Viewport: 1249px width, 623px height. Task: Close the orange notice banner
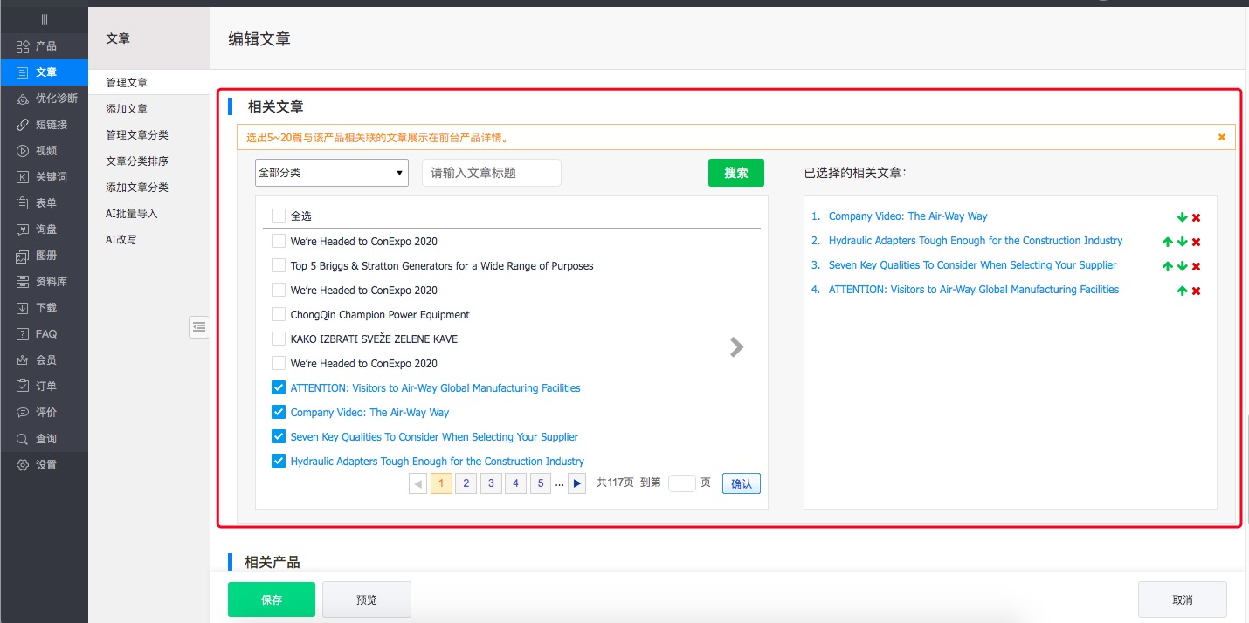1221,137
